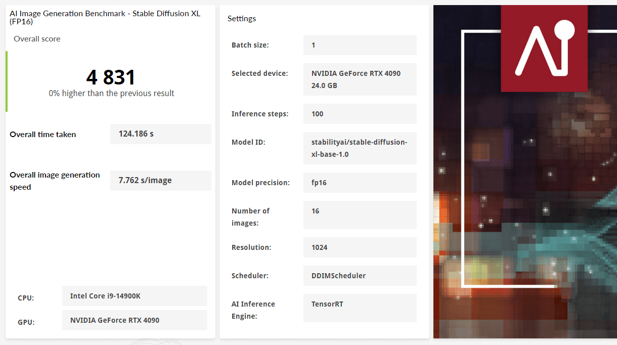617x345 pixels.
Task: Click the Inference steps value 100
Action: [x=360, y=114]
